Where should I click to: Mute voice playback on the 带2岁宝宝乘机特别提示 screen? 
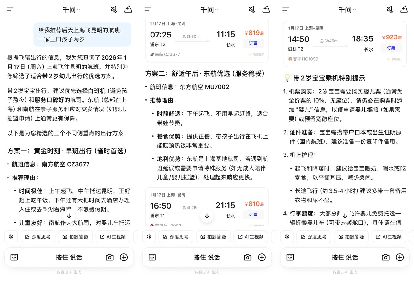[390, 10]
